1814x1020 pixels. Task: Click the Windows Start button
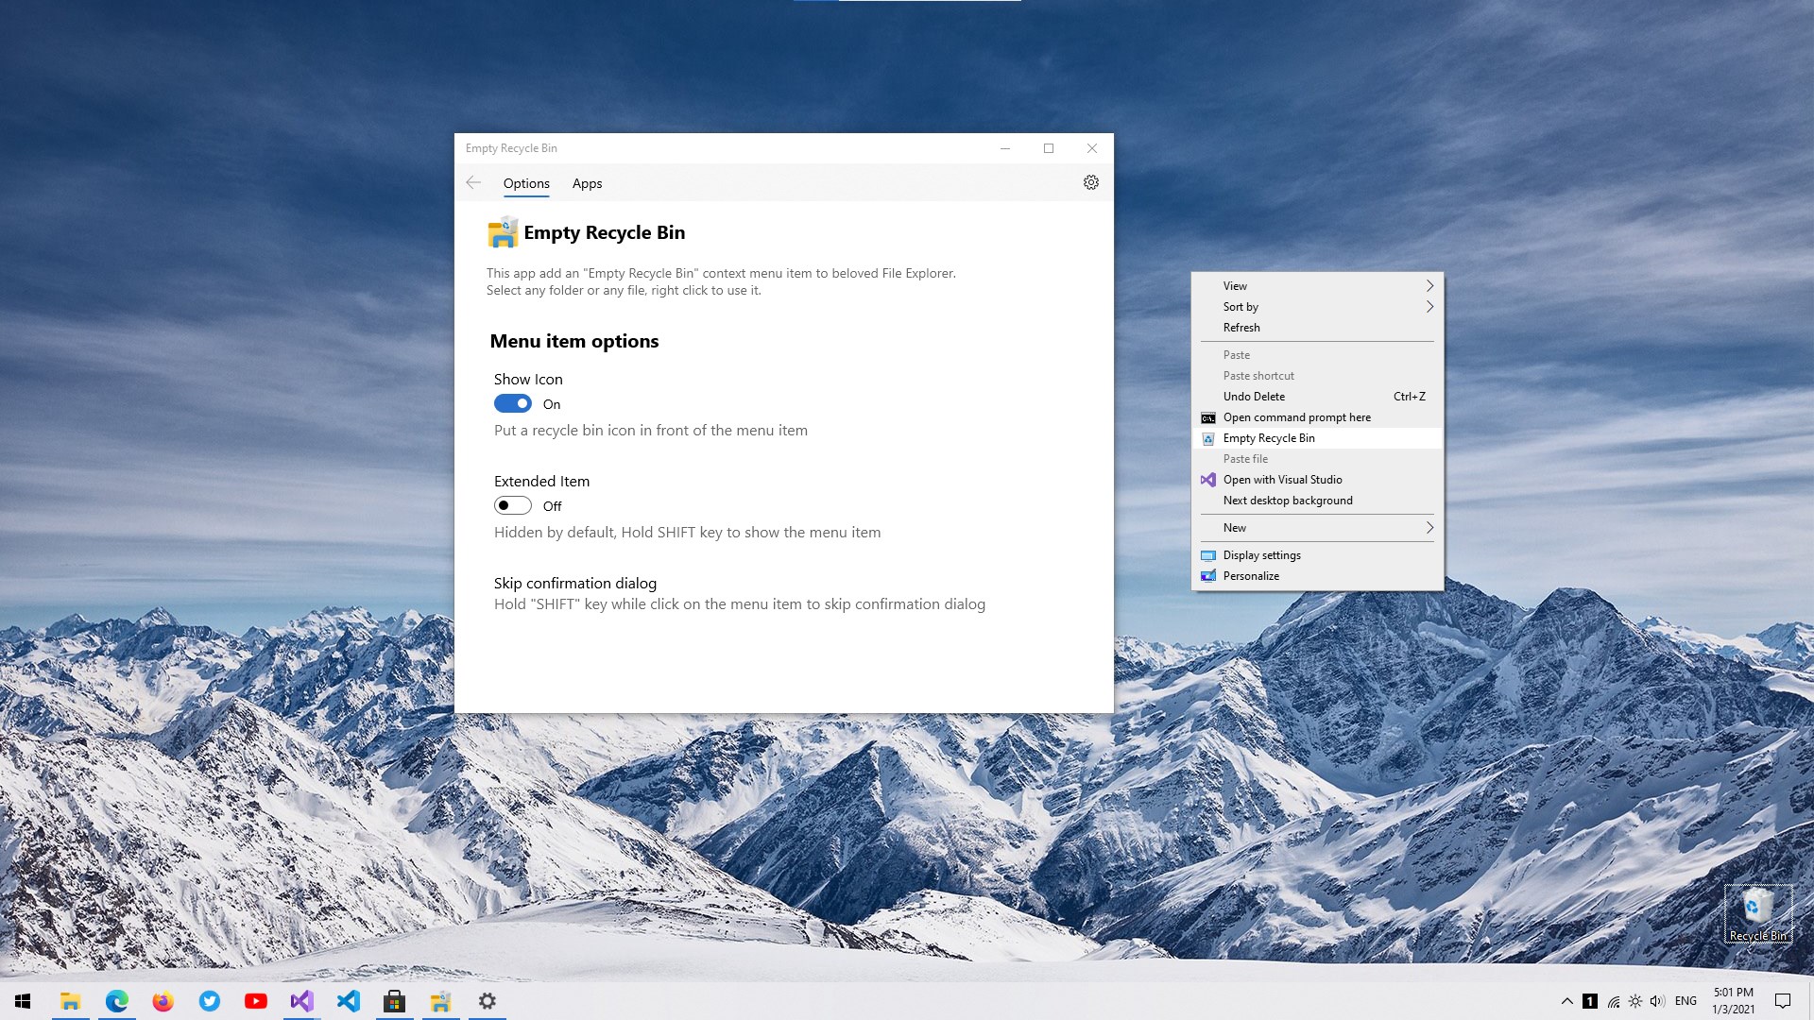(x=24, y=1001)
